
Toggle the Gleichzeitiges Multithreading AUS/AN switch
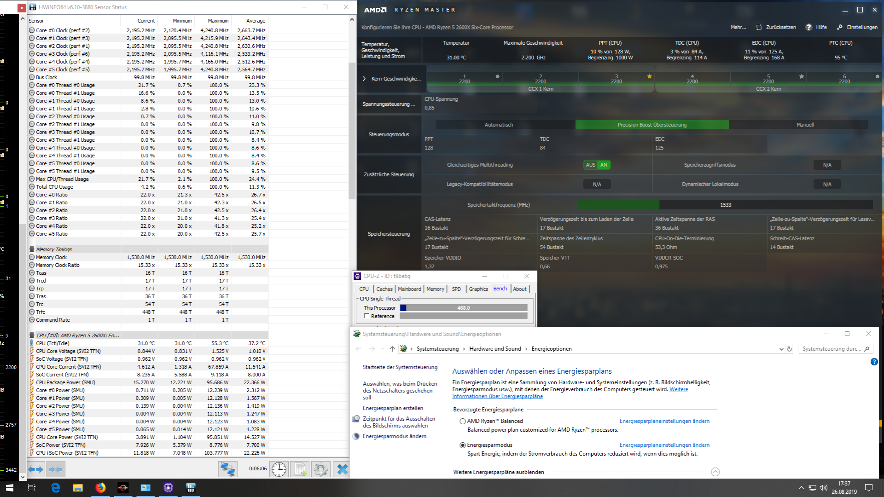tap(597, 165)
